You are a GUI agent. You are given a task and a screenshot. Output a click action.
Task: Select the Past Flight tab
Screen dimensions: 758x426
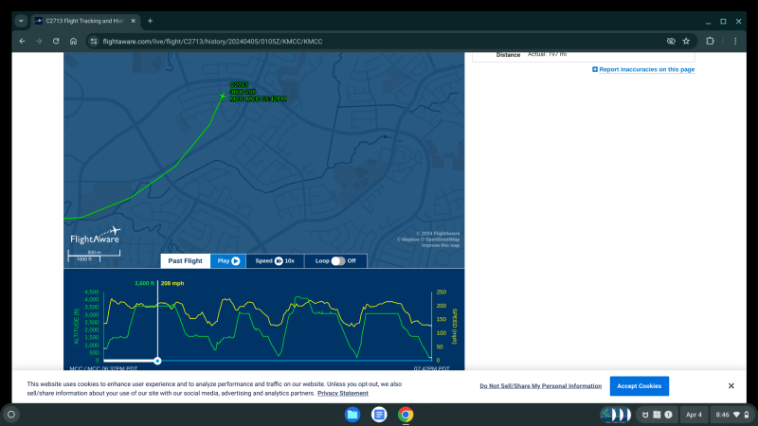click(185, 261)
